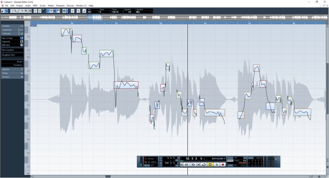This screenshot has height=178, width=329.
Task: Click Go to Previous Marker transport button
Action: click(x=182, y=165)
